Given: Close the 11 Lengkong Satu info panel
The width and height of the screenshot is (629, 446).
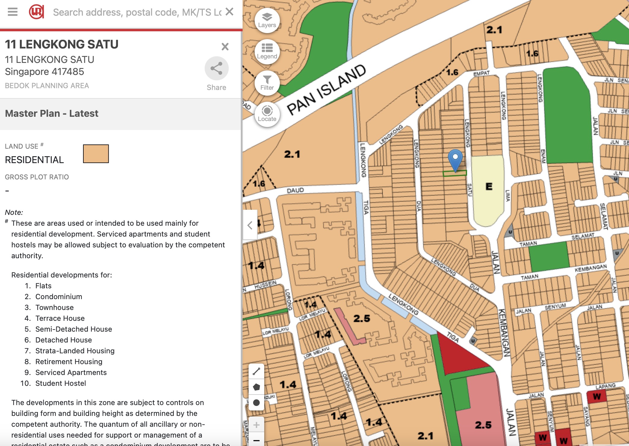Looking at the screenshot, I should point(225,47).
